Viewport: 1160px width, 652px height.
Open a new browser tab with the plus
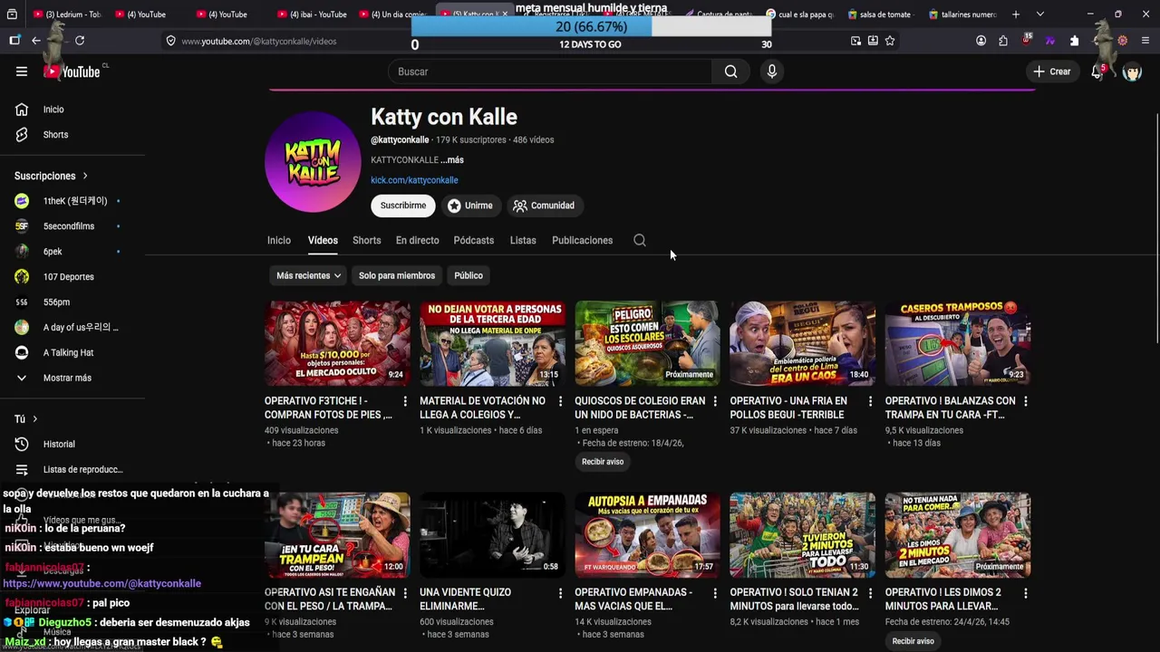click(1016, 14)
